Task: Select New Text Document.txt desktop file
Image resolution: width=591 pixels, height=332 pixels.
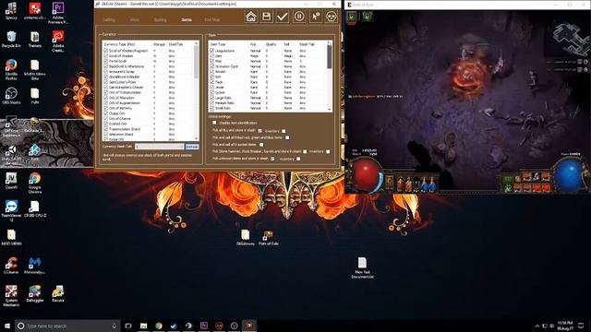Action: 362,268
